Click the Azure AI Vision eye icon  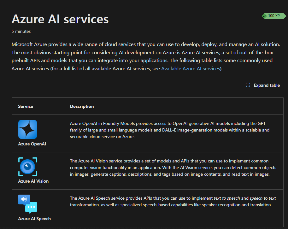(28, 167)
